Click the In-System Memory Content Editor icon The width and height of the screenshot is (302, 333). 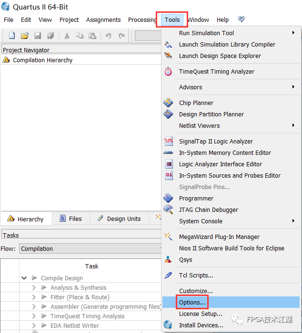(x=168, y=152)
